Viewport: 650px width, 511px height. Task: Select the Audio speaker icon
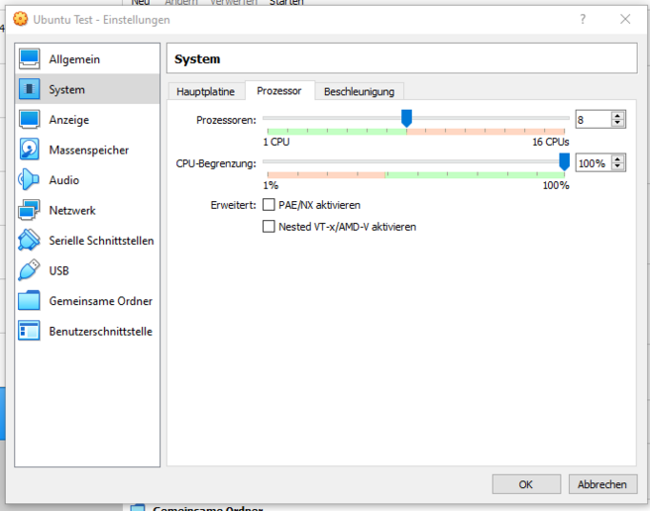30,180
